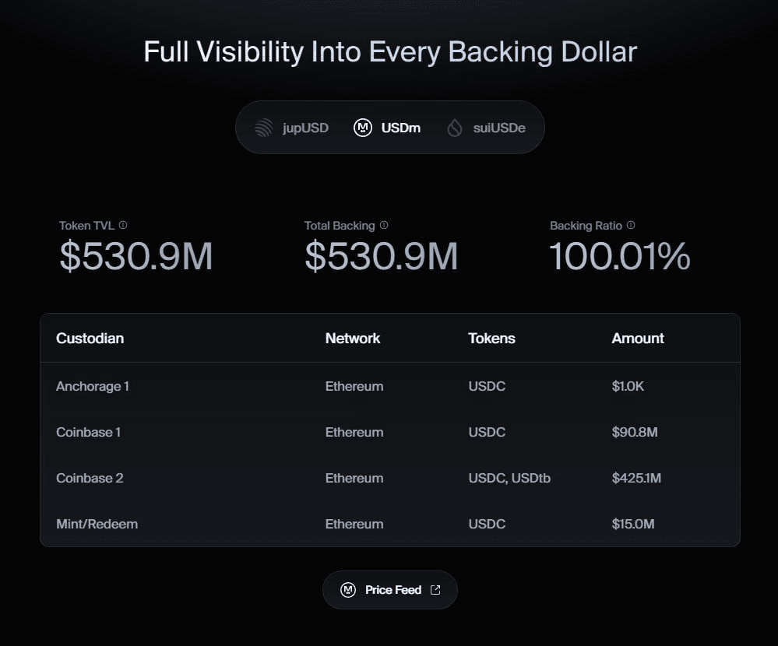Image resolution: width=778 pixels, height=646 pixels.
Task: Click the M logo inside Price Feed button
Action: tap(348, 590)
